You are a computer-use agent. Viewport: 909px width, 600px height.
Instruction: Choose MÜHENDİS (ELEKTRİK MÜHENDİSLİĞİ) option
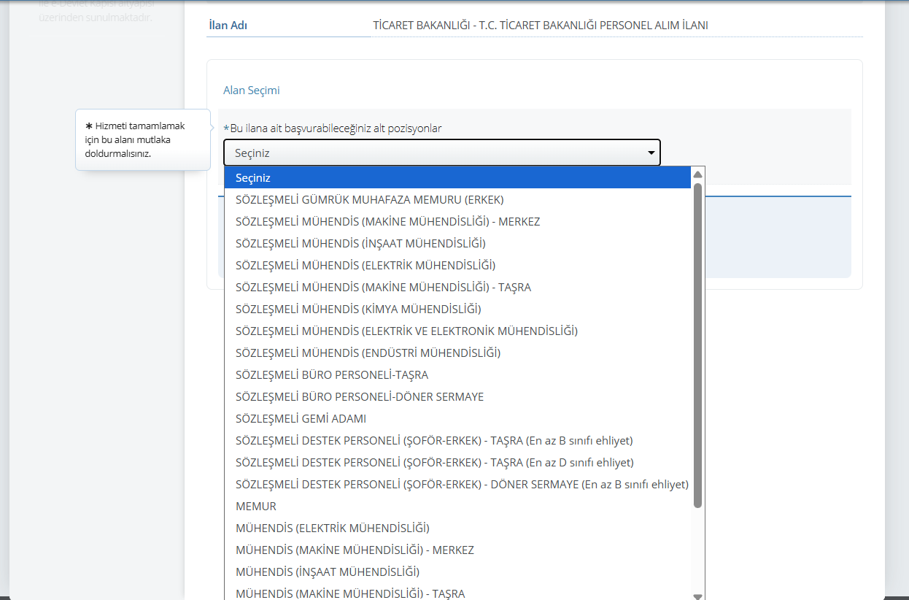[x=333, y=528]
